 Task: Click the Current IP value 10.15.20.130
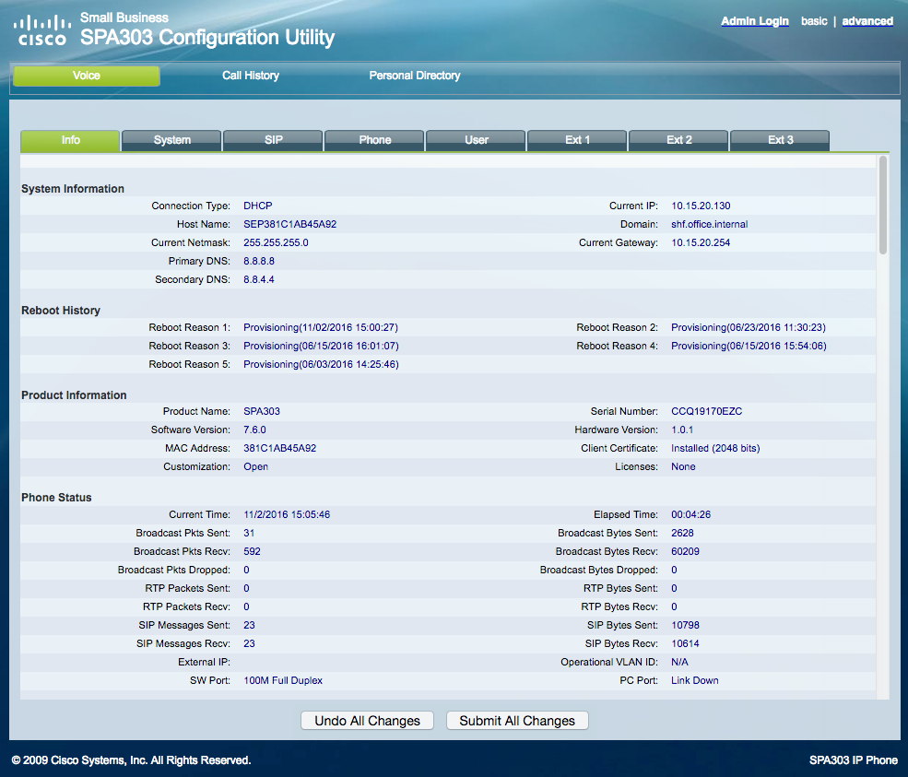[x=701, y=206]
